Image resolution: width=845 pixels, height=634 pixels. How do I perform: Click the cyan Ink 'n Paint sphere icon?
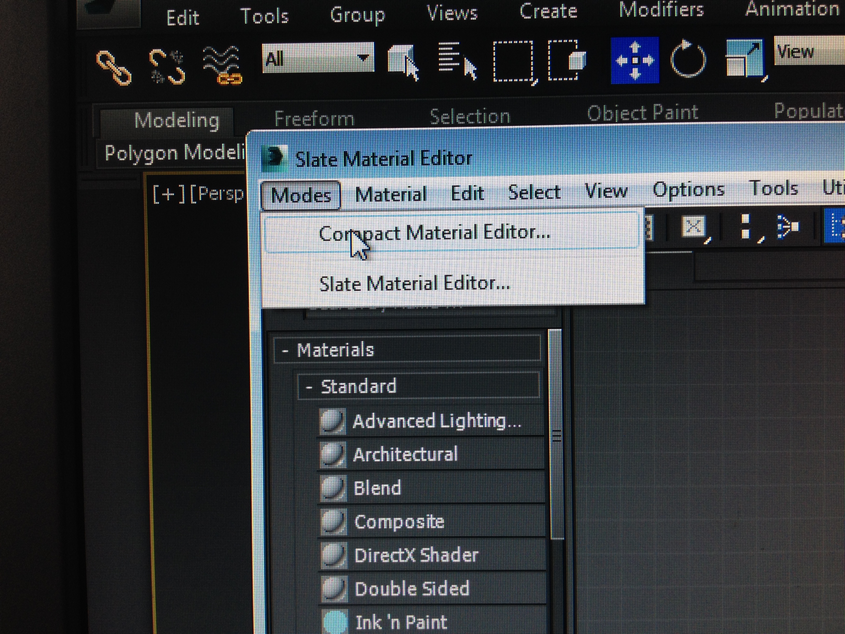click(336, 622)
